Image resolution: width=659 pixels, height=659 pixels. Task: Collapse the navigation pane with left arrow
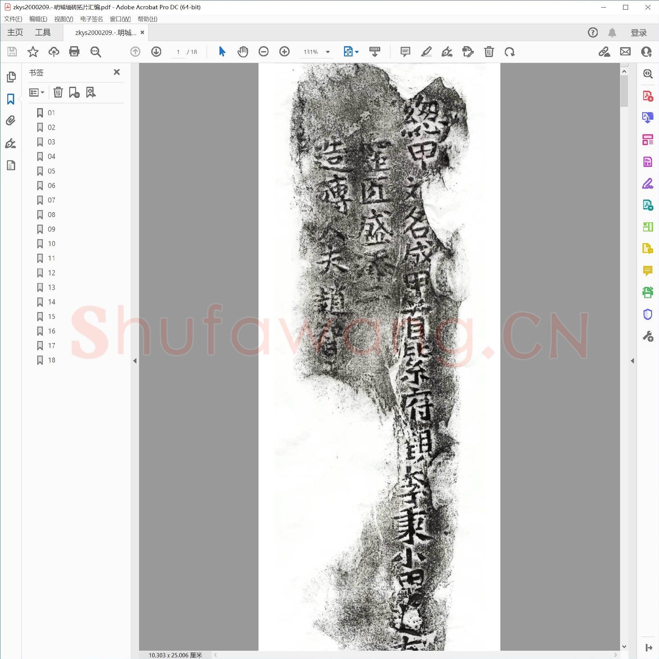(x=135, y=361)
